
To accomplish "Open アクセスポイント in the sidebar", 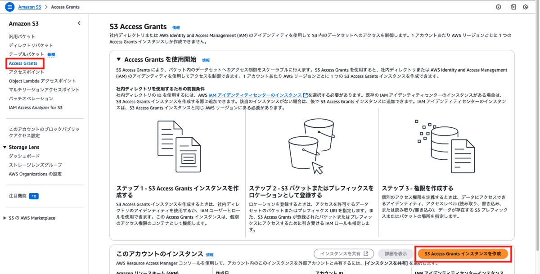I will [x=27, y=72].
